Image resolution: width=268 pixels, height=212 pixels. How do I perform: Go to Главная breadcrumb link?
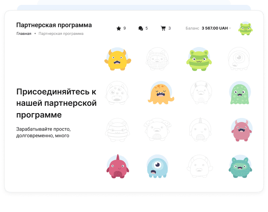[x=24, y=34]
